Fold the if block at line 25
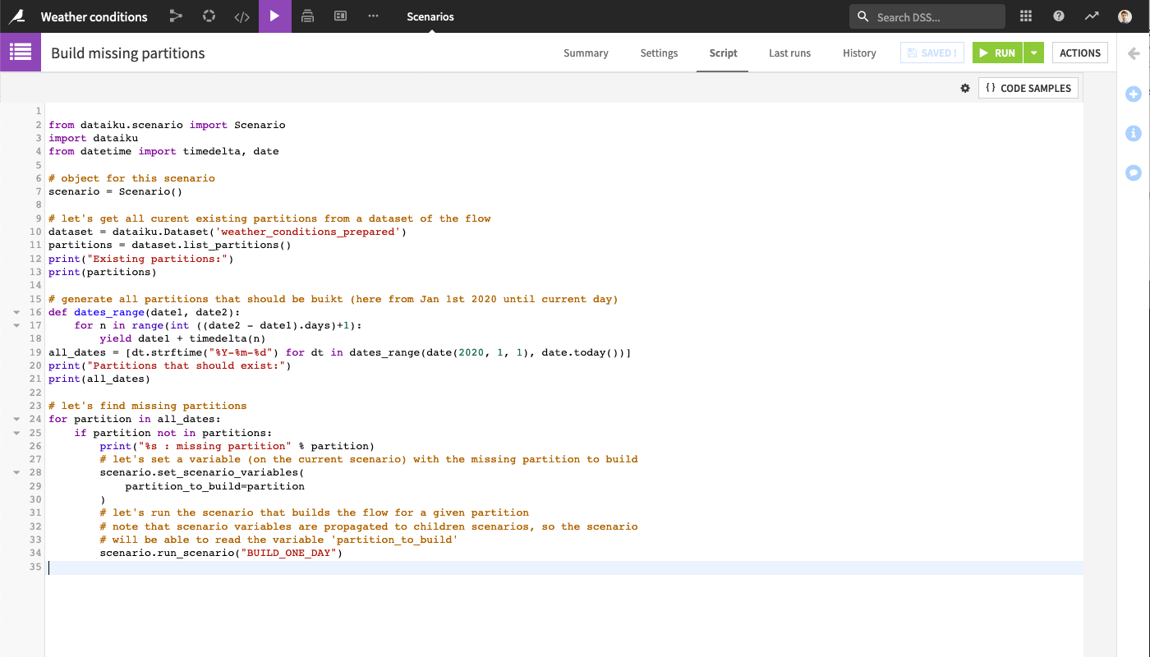This screenshot has width=1150, height=657. 16,432
